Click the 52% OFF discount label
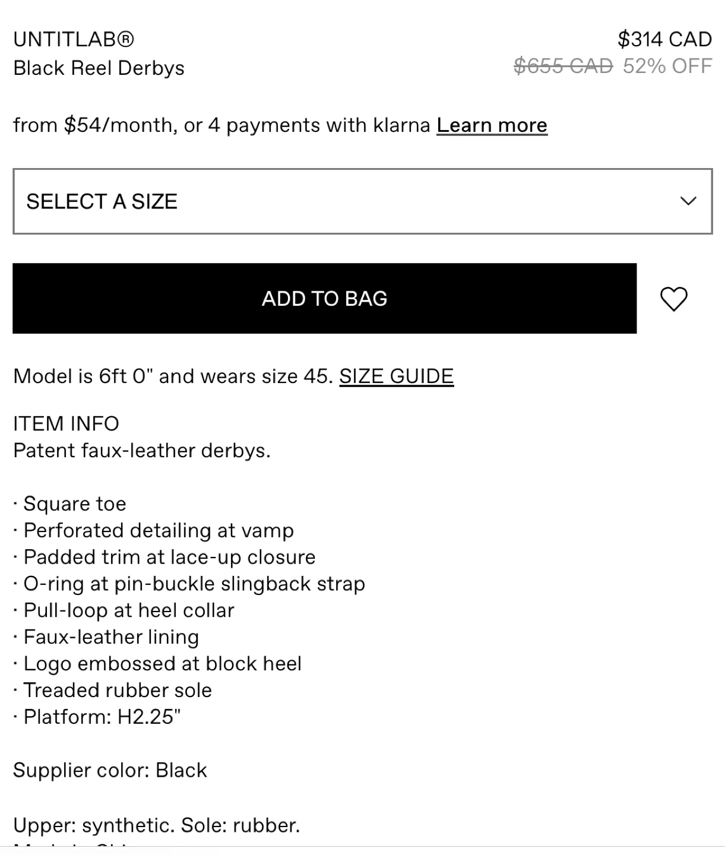Viewport: 725px width, 855px height. [667, 66]
